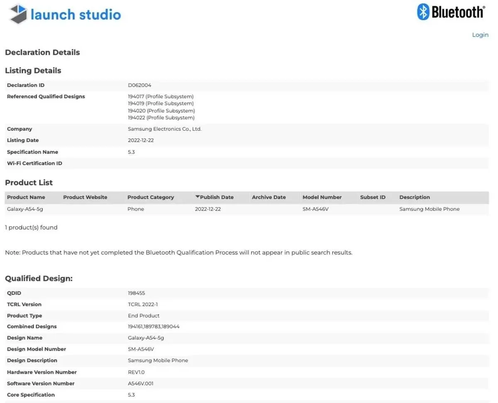Expand the Referenced Qualified Designs list
Screen dimensions: 498x403
click(x=161, y=107)
